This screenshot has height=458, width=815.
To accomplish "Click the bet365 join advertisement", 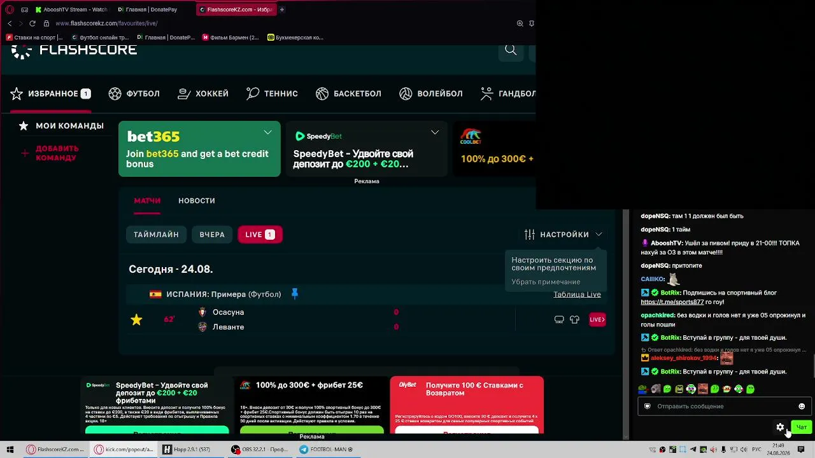I will [x=199, y=149].
